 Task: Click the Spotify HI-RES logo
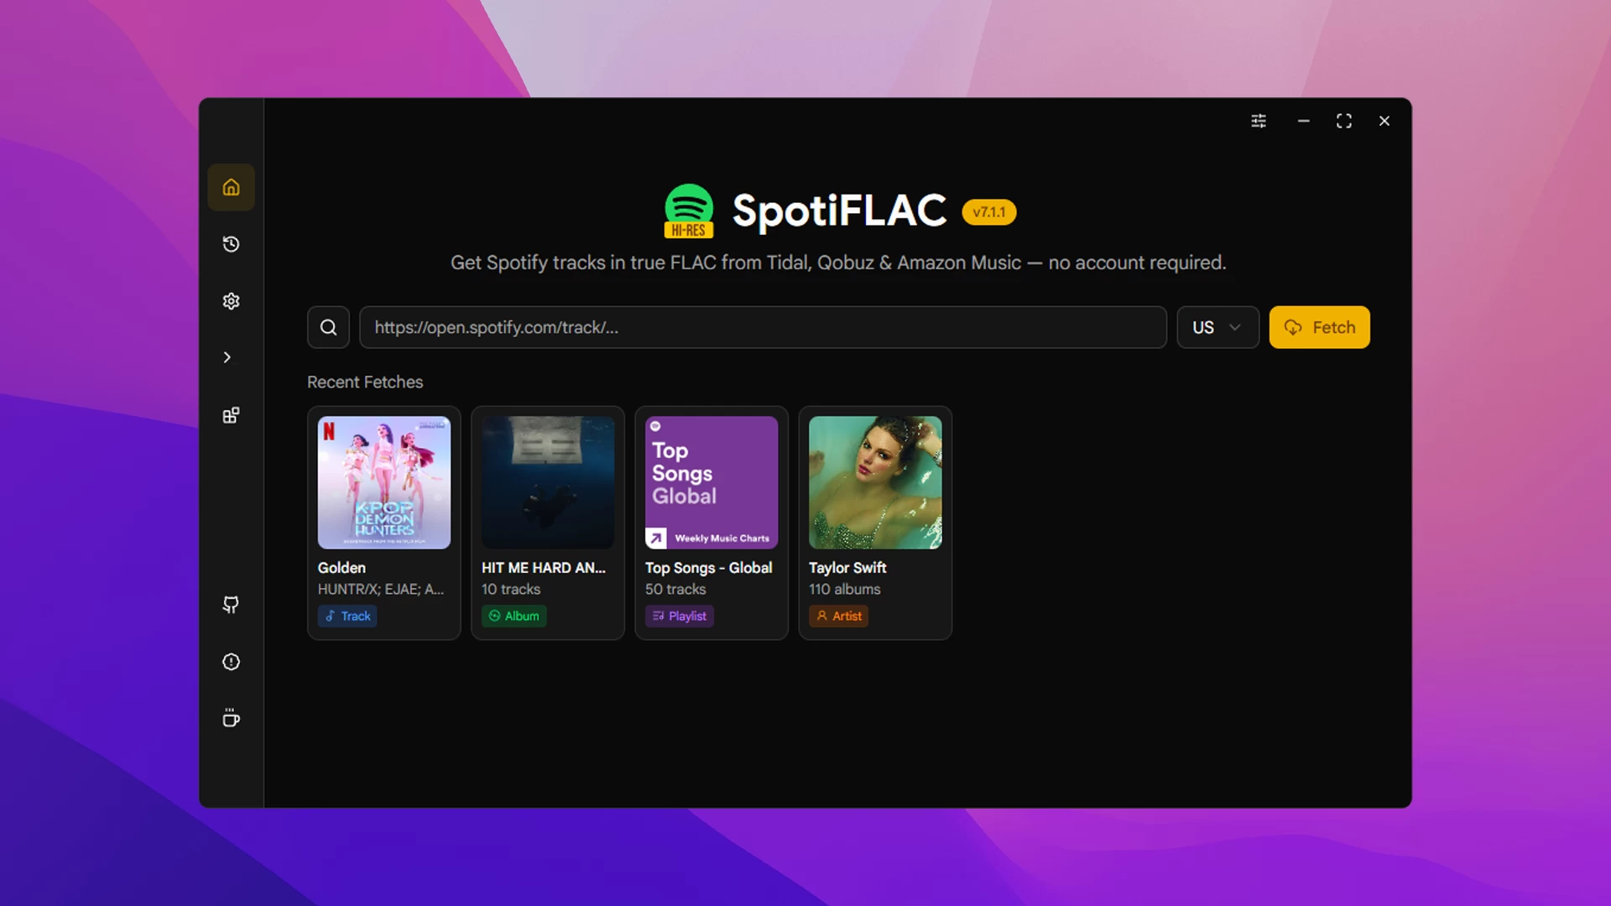pos(688,211)
